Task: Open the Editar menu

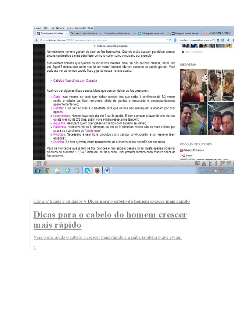Action: pos(45,28)
